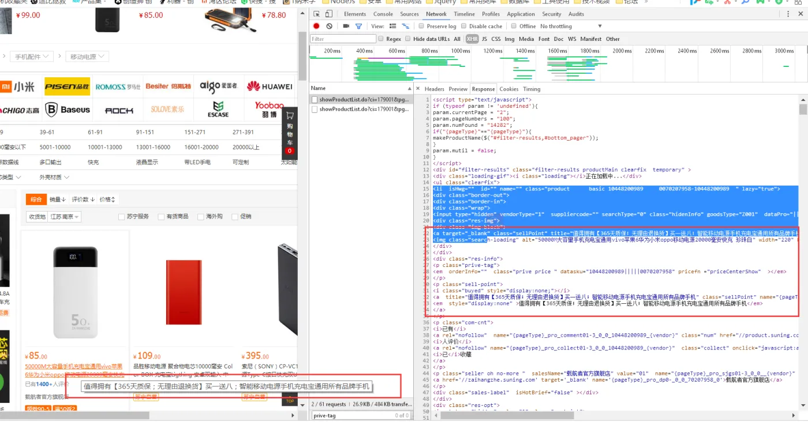
Task: Open No throttling dropdown
Action: [571, 26]
